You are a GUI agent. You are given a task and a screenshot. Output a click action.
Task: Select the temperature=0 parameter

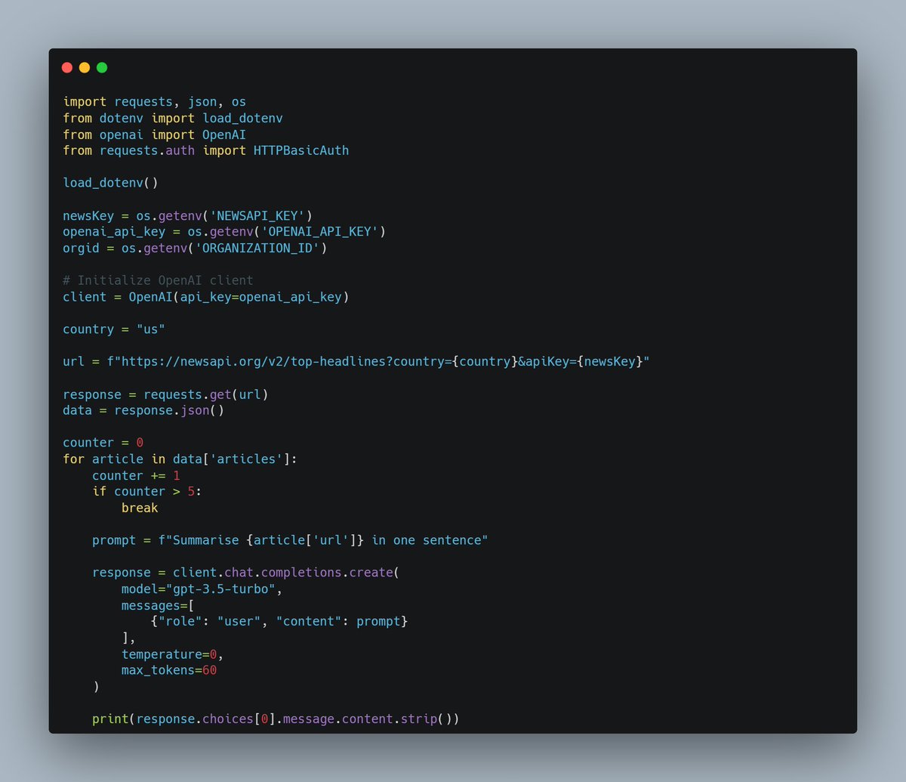pos(170,654)
